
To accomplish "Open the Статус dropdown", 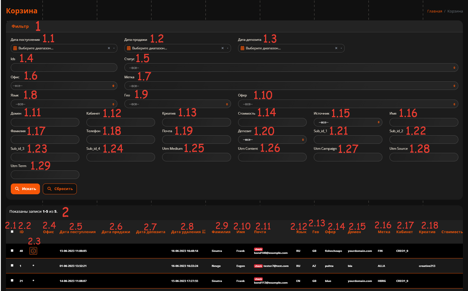I will tap(291, 68).
